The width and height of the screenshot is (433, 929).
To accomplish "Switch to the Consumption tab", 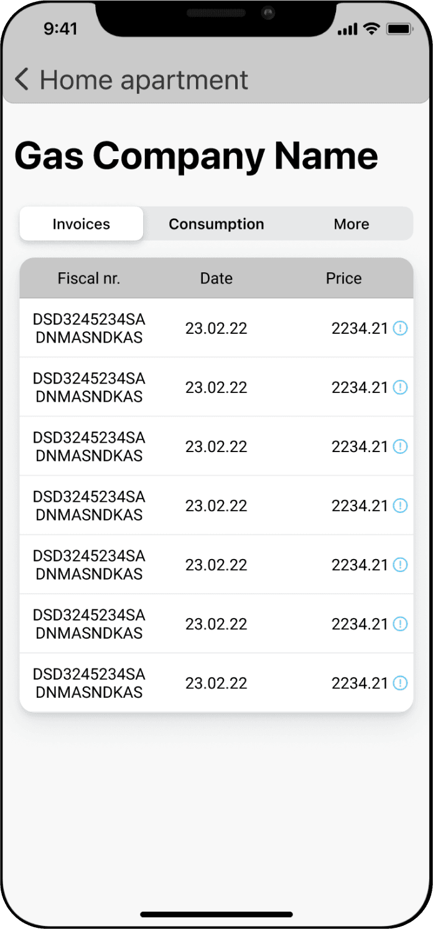I will pyautogui.click(x=216, y=224).
